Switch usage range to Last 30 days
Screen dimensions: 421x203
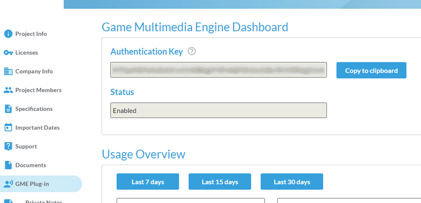coord(292,181)
